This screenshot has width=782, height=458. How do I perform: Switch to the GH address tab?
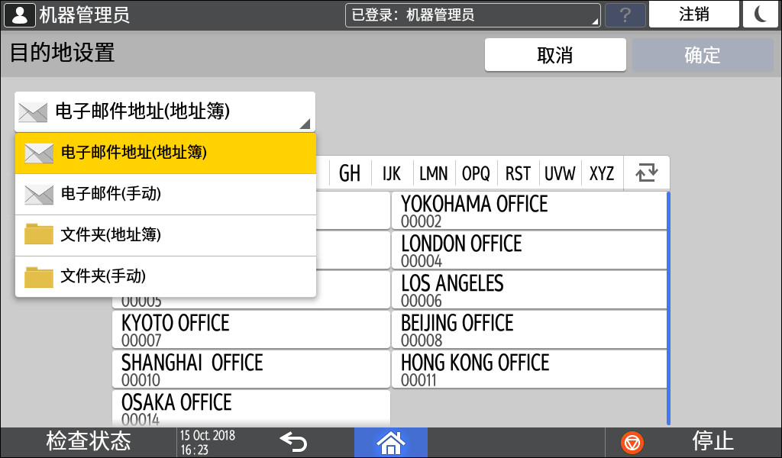350,173
